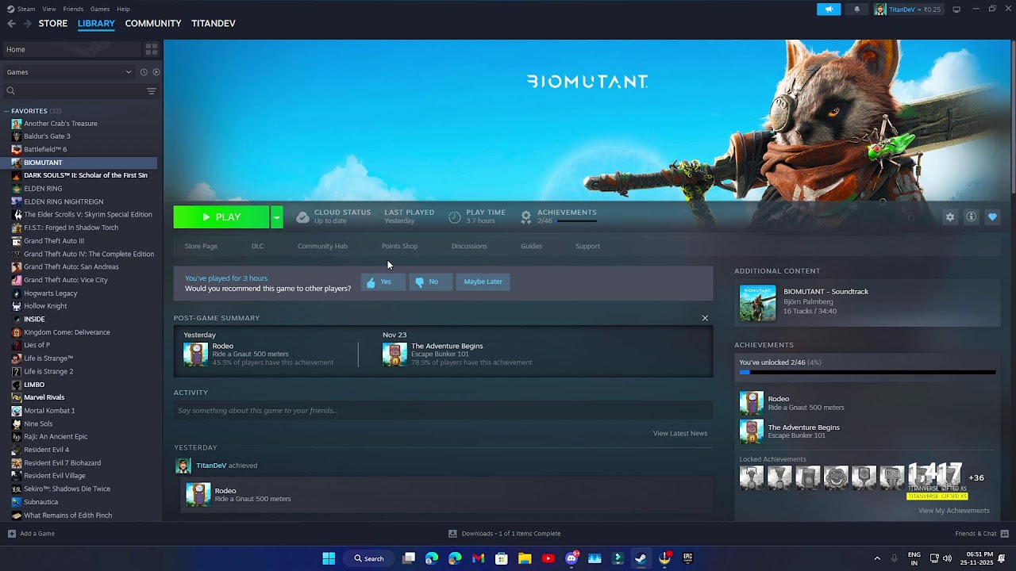The height and width of the screenshot is (571, 1016).
Task: Open the Points Shop link
Action: (399, 246)
